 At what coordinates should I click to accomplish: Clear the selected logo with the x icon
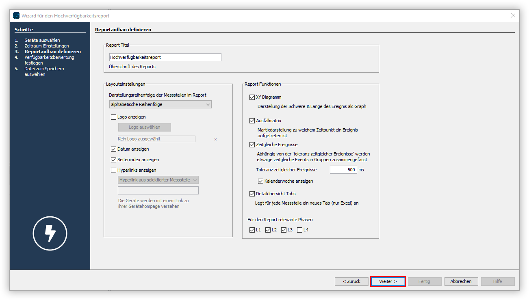tap(215, 139)
